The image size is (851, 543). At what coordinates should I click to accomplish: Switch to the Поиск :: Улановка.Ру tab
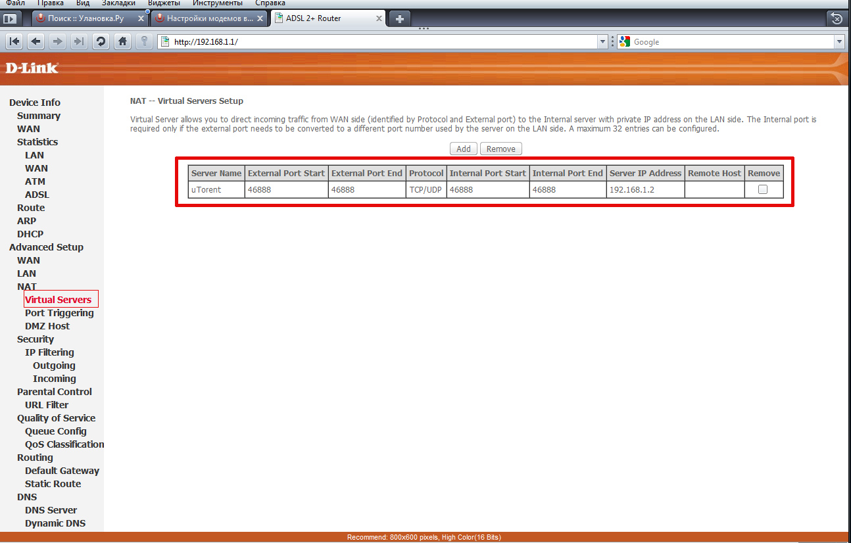[91, 18]
